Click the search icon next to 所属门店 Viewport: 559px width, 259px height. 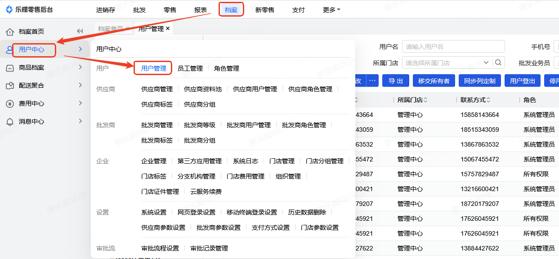(499, 63)
